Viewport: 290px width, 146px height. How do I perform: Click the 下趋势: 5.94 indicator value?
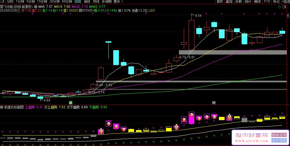point(98,107)
